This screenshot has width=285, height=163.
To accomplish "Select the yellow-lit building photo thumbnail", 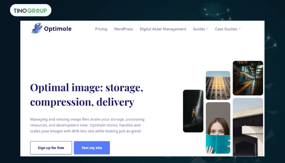I will 218,85.
